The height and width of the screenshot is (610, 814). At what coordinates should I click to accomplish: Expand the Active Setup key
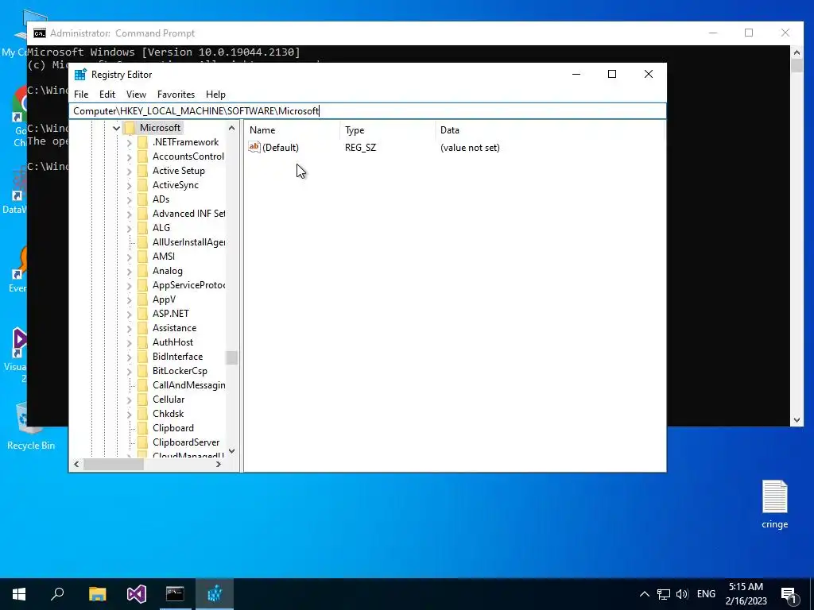(x=130, y=171)
